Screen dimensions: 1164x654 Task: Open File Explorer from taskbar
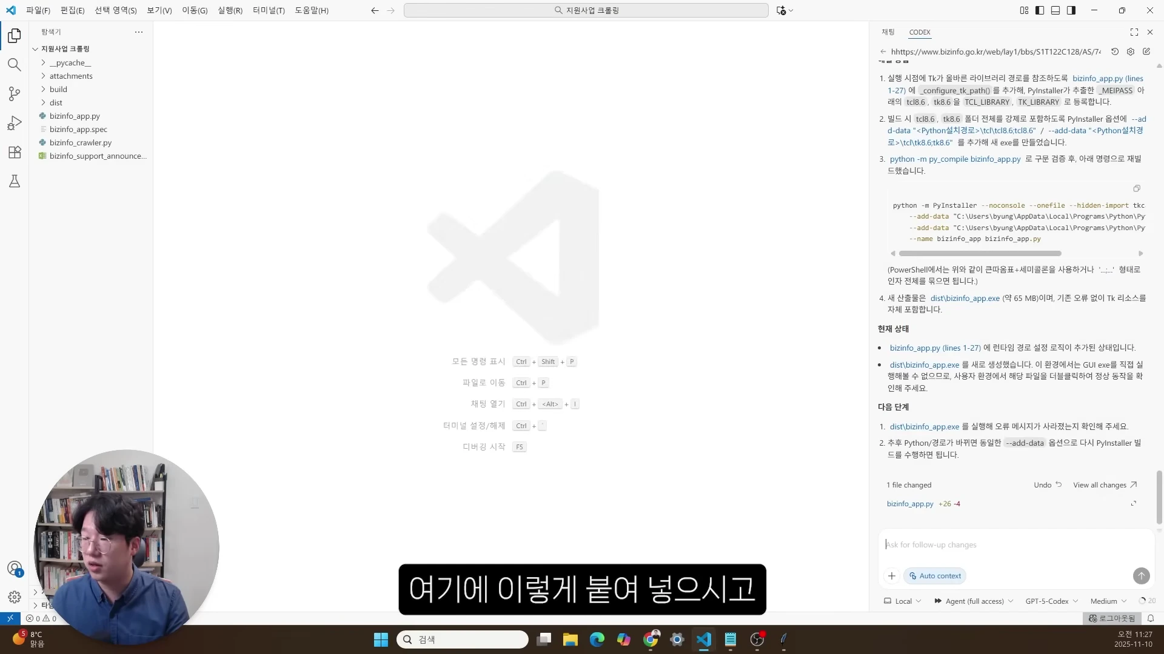(x=570, y=639)
